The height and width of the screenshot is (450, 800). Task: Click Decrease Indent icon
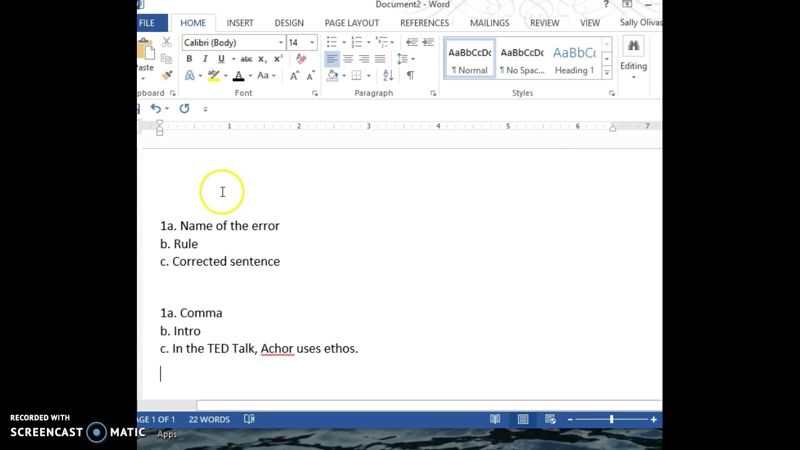point(412,42)
